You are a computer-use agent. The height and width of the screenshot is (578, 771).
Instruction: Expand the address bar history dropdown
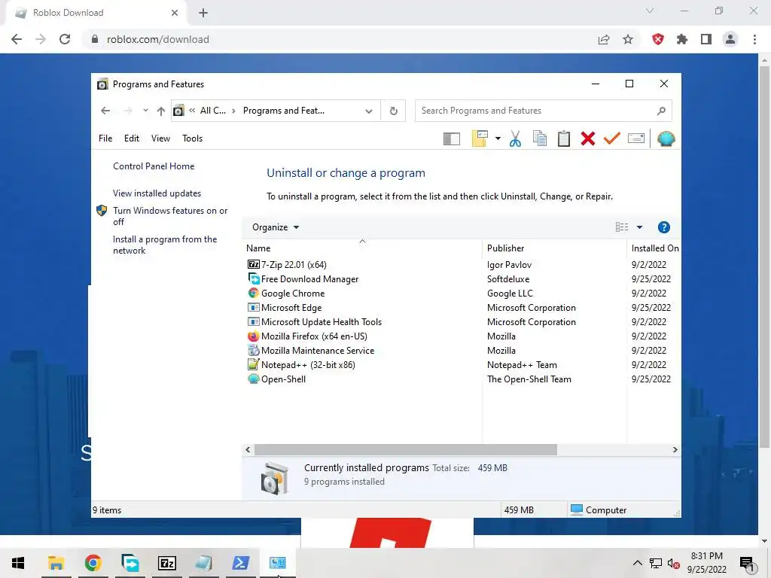(x=368, y=111)
